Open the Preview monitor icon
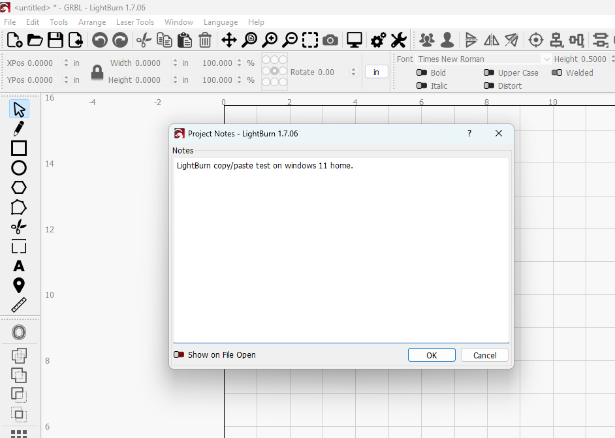 click(354, 40)
